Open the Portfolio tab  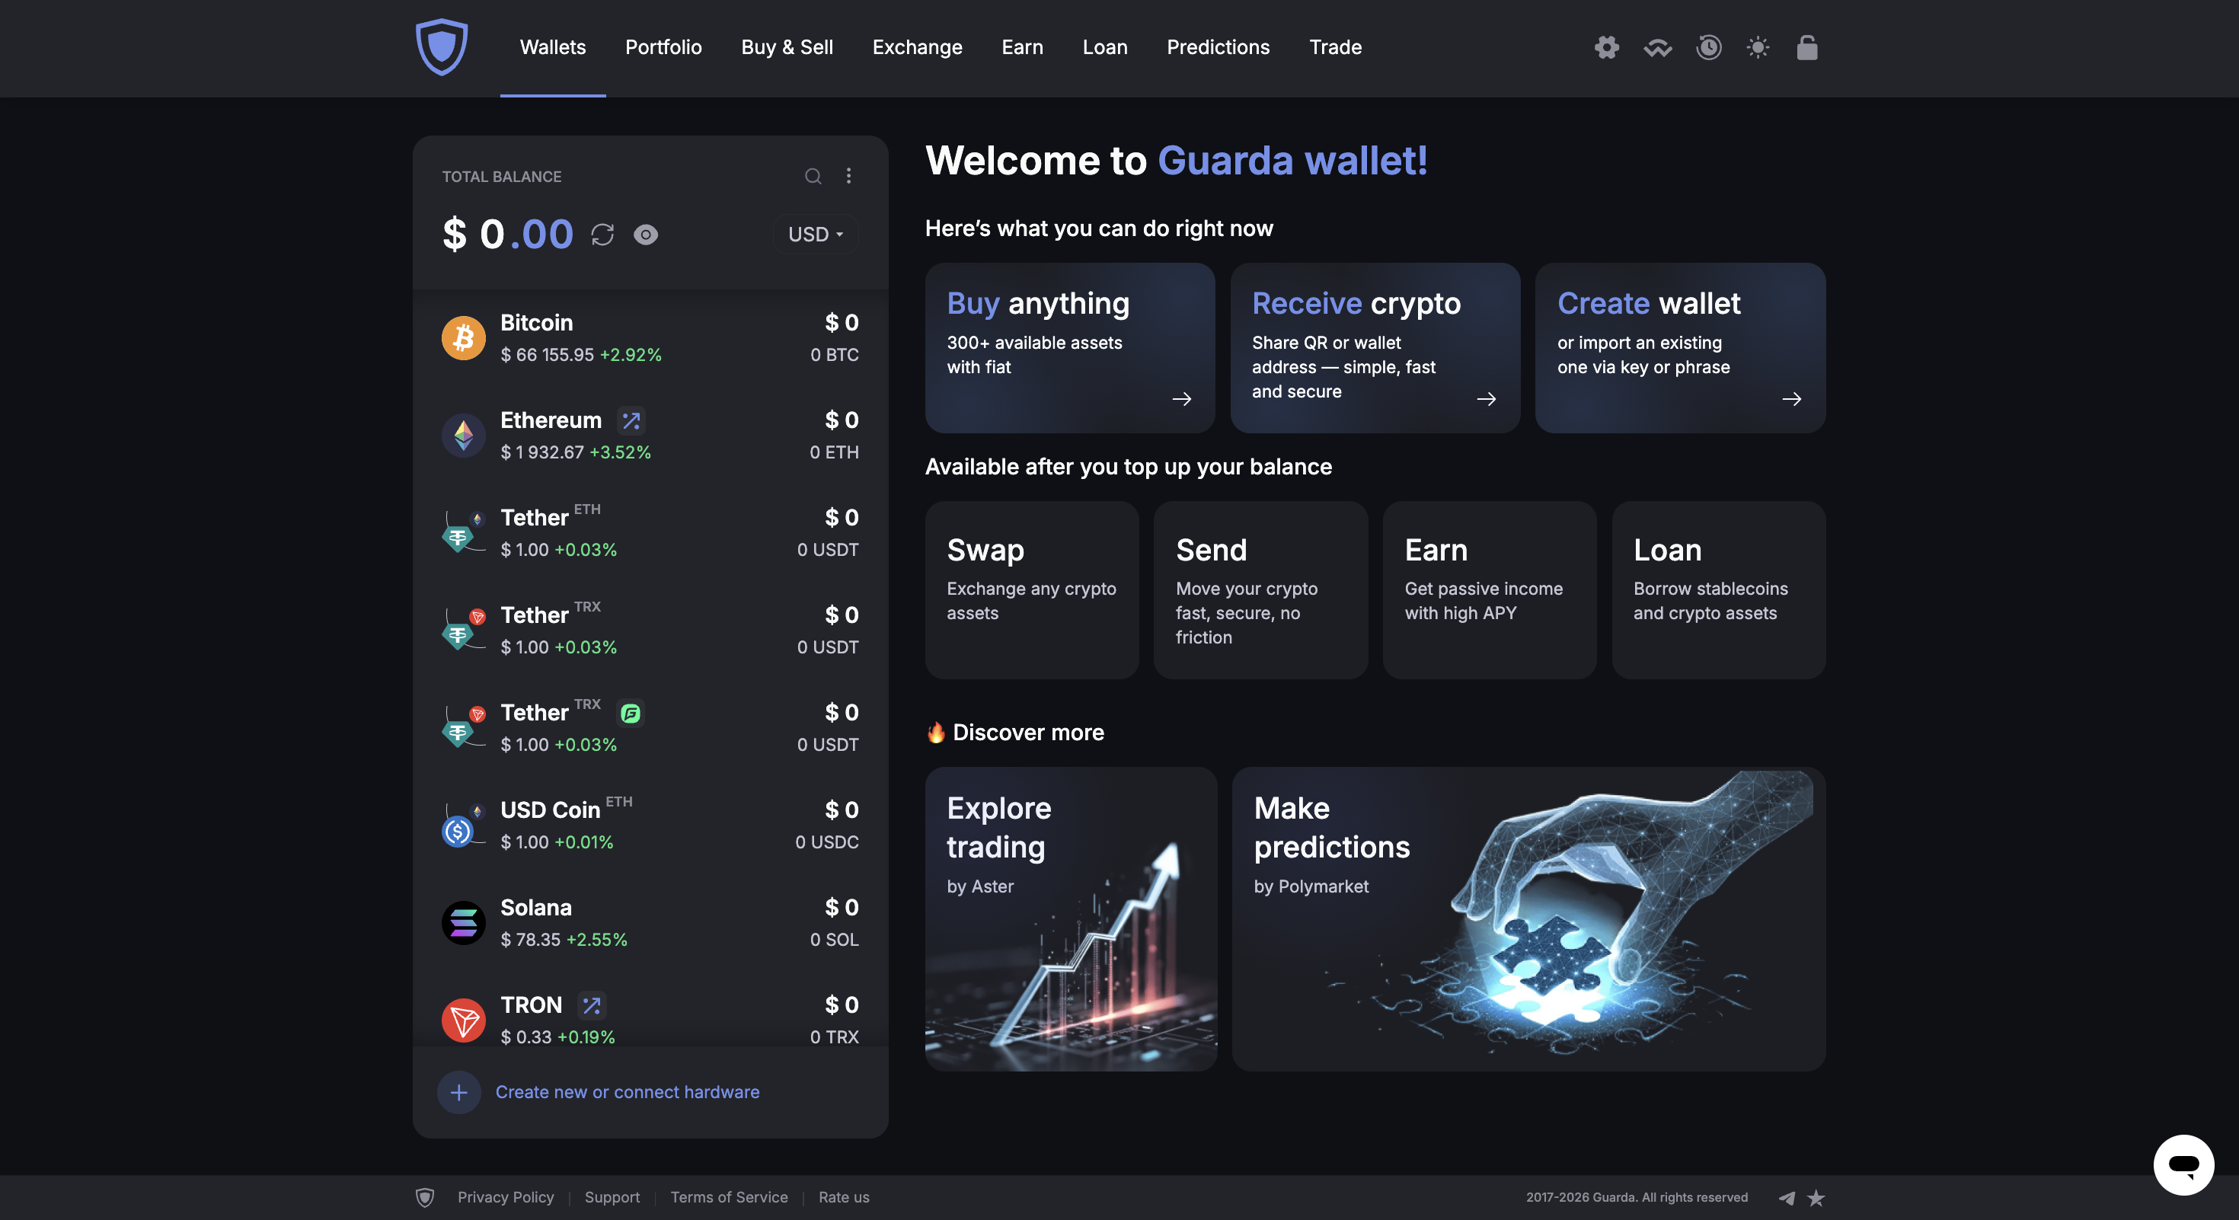[x=663, y=47]
